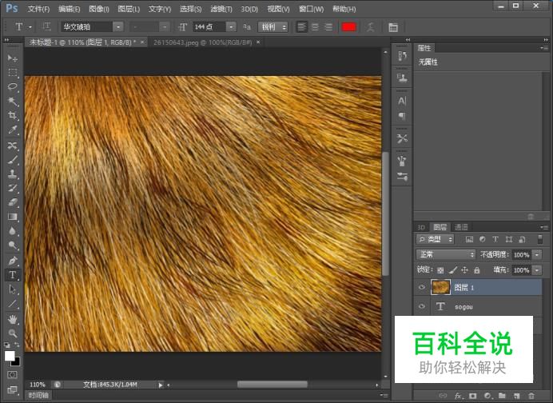Select the 图层 1 layer thumbnail
This screenshot has height=403, width=553.
tap(440, 287)
